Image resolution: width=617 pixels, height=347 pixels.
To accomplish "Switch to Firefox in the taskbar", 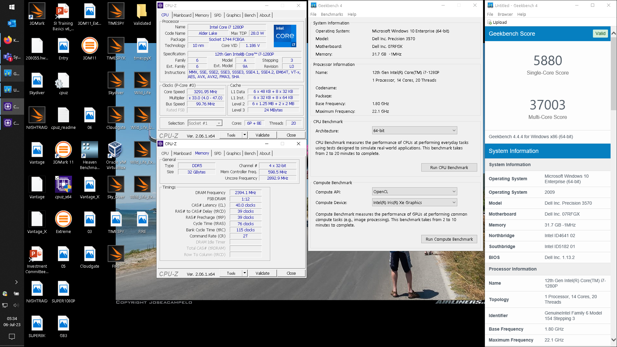I will point(12,40).
